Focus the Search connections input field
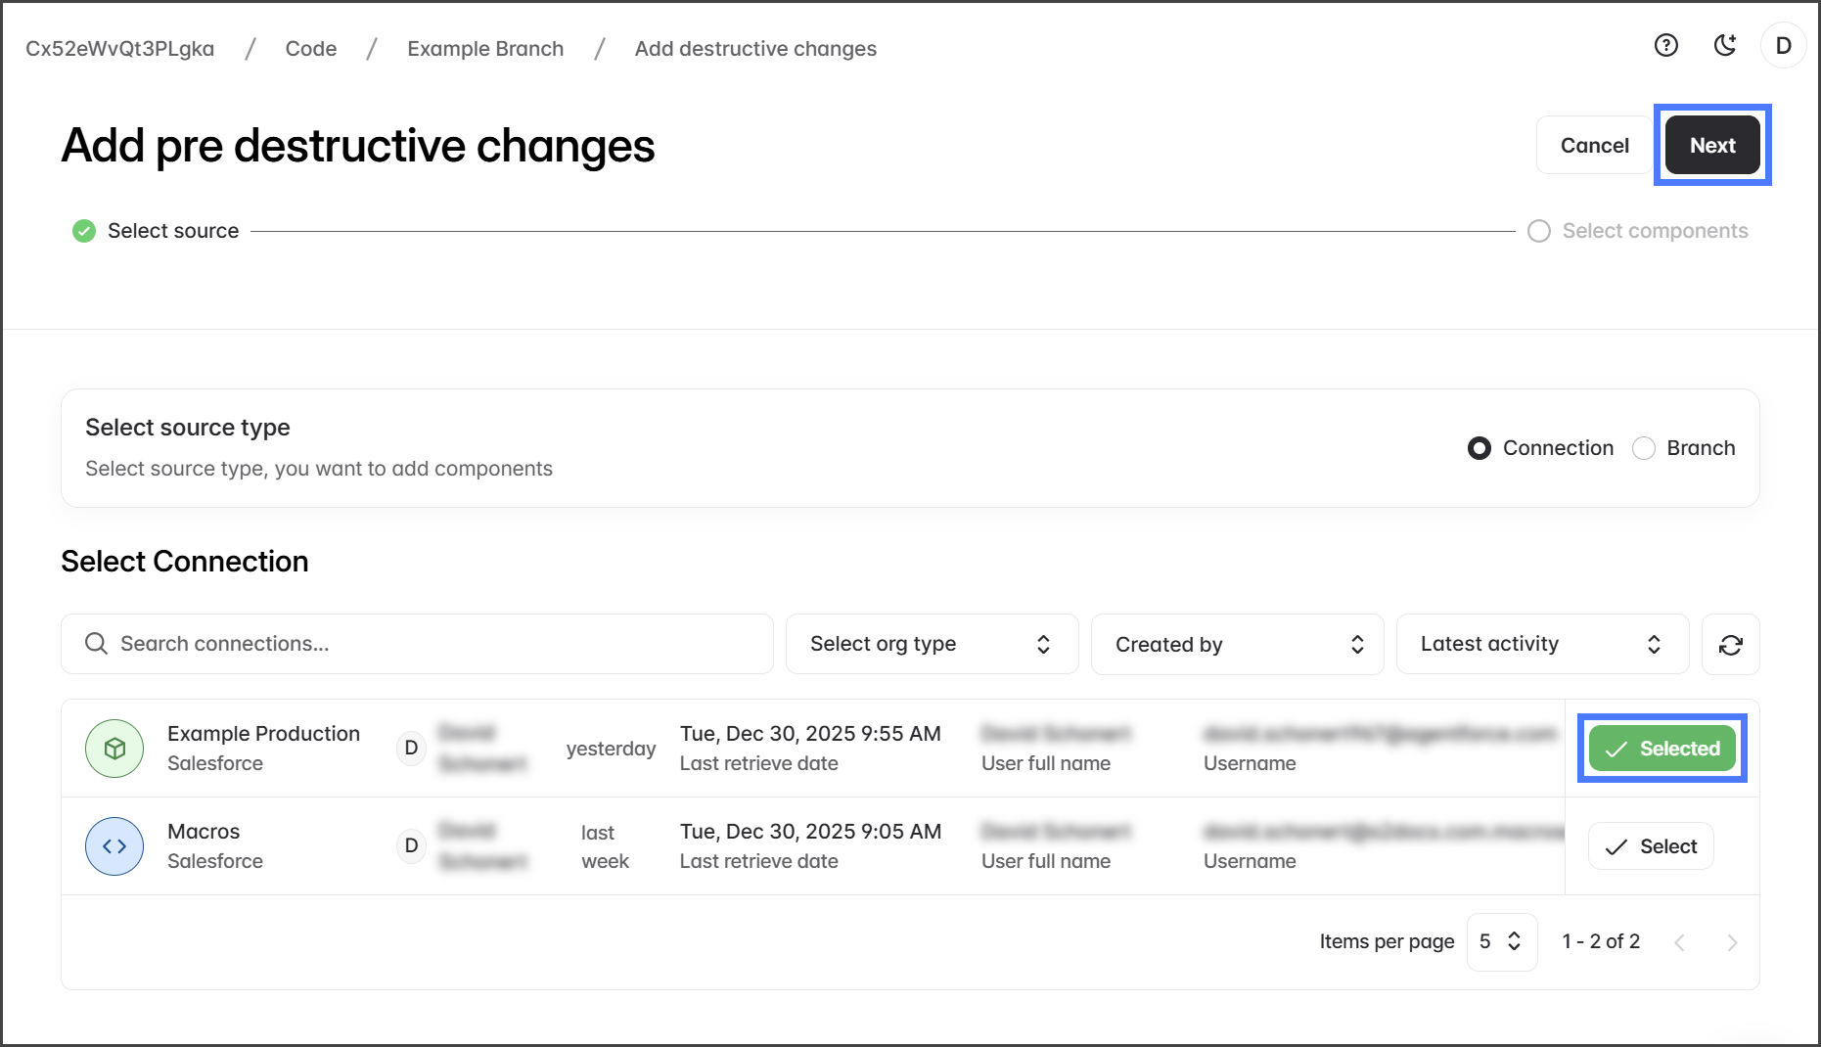 pos(431,644)
